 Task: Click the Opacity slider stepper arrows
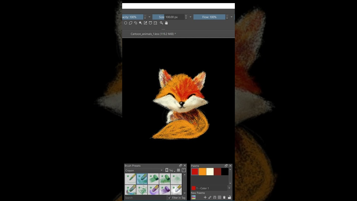pos(145,17)
